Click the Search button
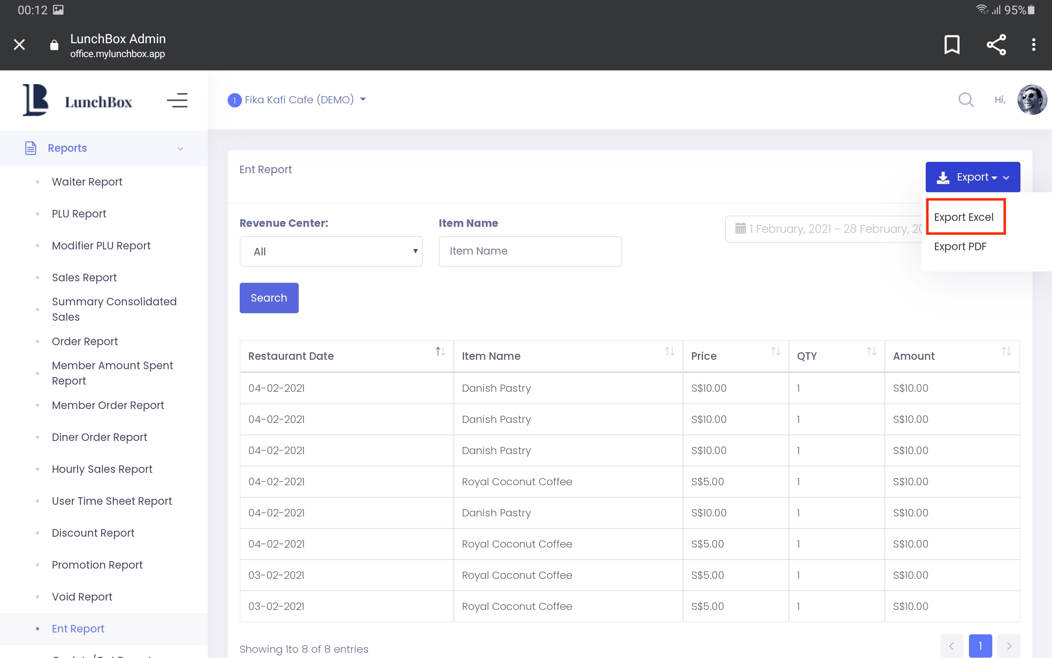 point(269,298)
